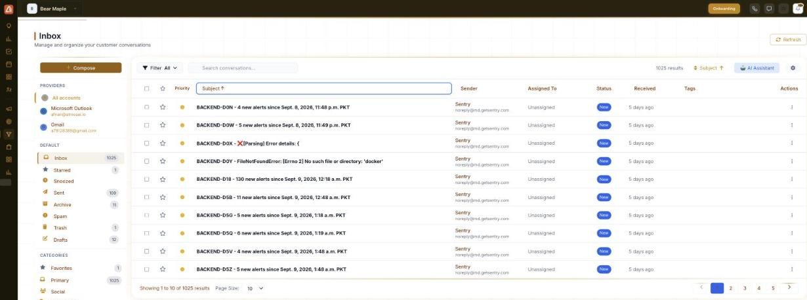This screenshot has width=807, height=300.
Task: Open the Bear Maple workspace switcher
Action: tap(52, 9)
